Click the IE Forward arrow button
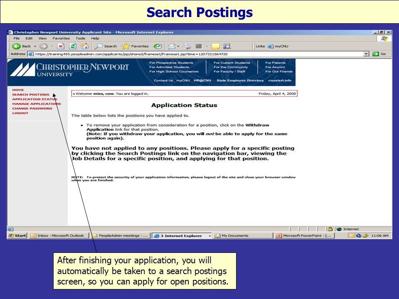Image resolution: width=399 pixels, height=299 pixels. click(x=44, y=46)
